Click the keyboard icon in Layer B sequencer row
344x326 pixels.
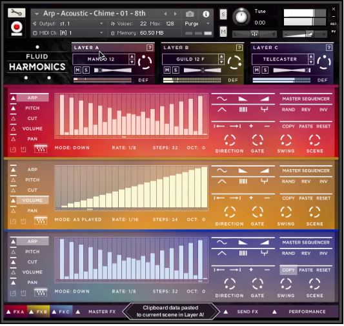(41, 221)
